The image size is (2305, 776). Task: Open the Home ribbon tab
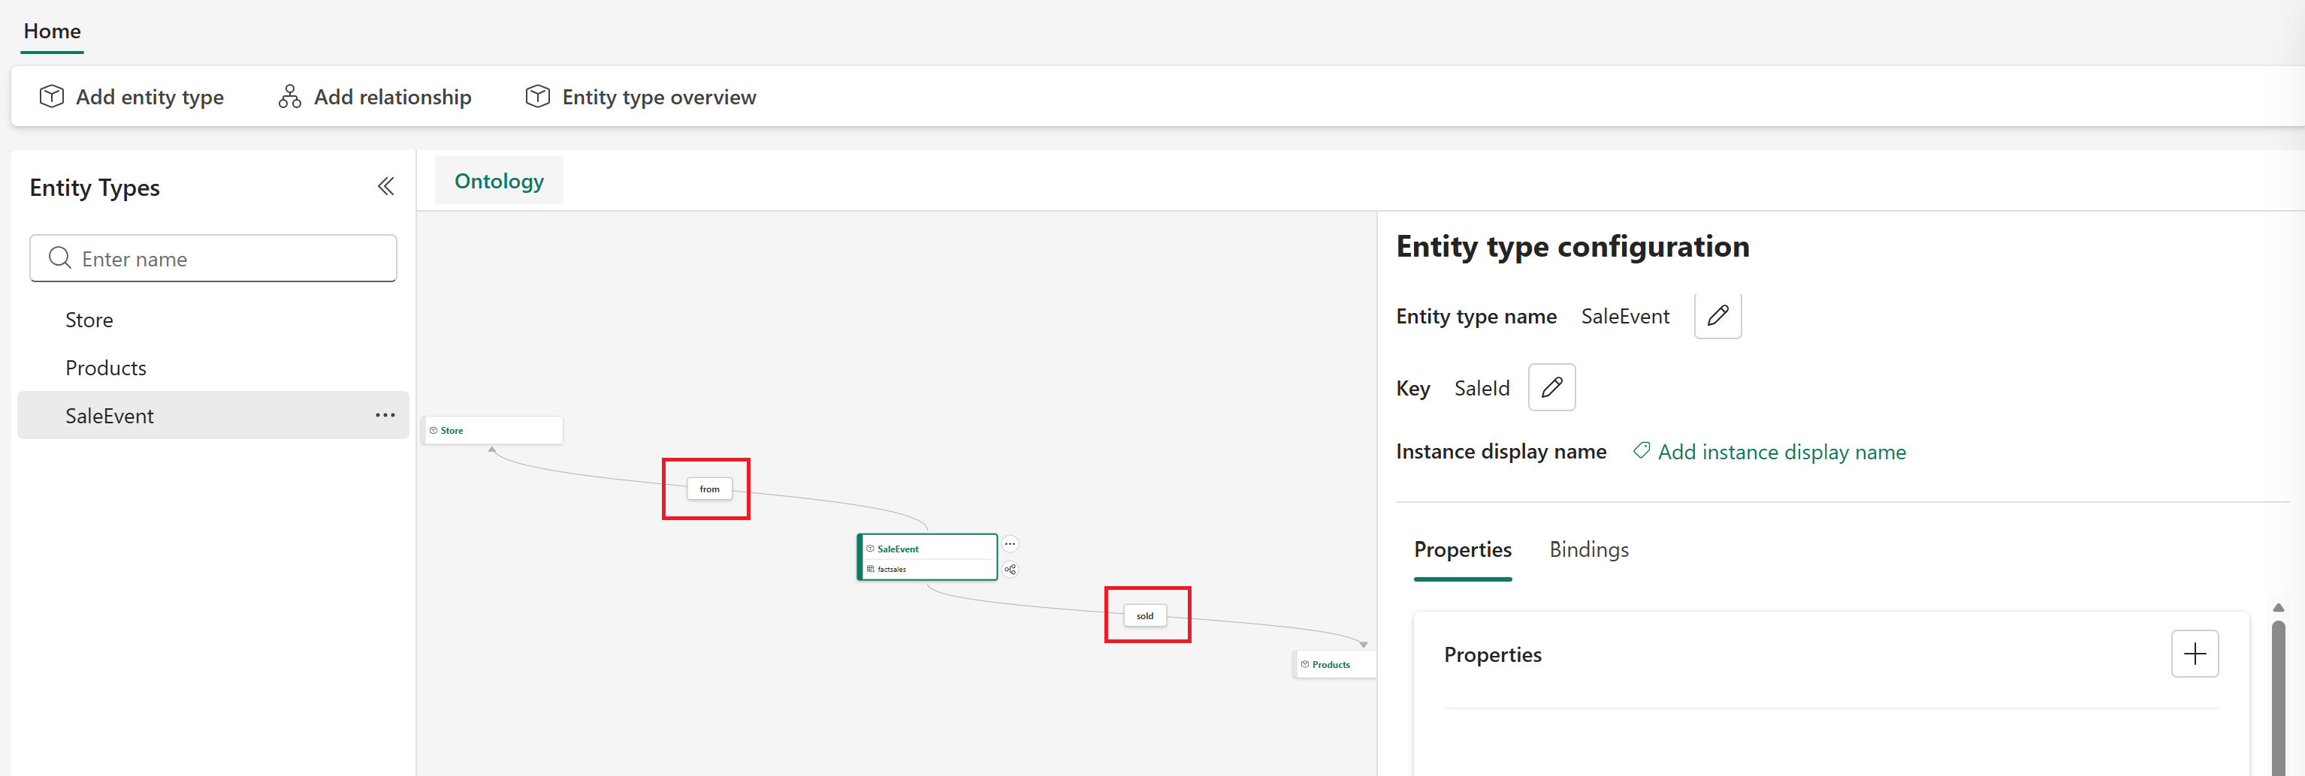click(52, 32)
